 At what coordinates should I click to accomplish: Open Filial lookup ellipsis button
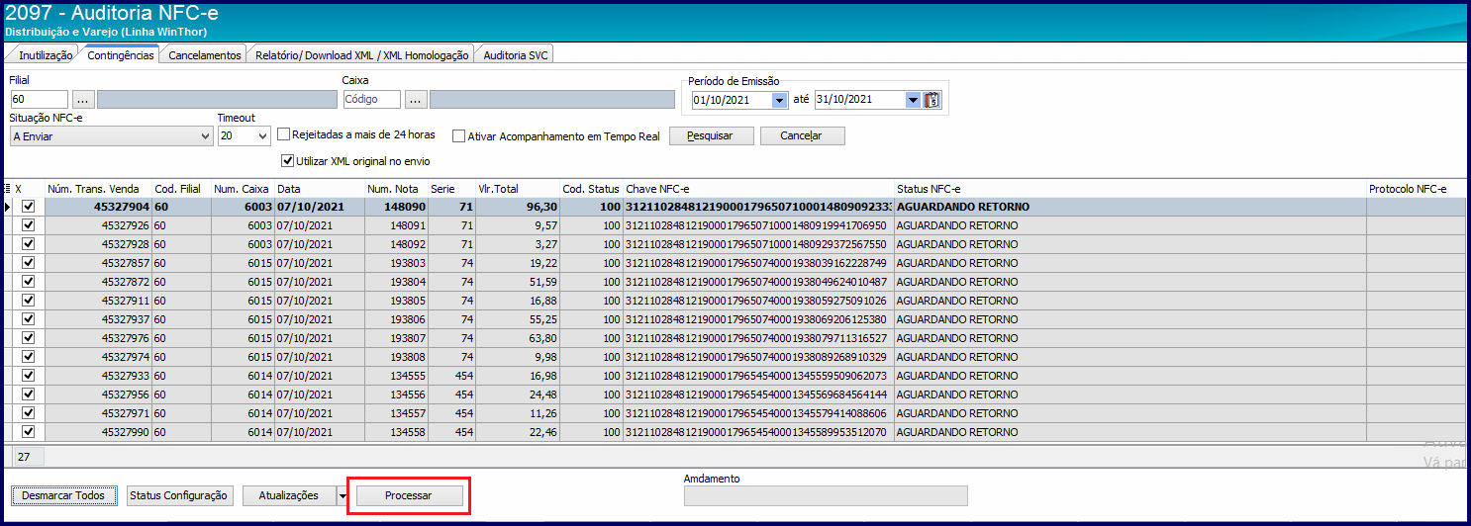click(83, 100)
